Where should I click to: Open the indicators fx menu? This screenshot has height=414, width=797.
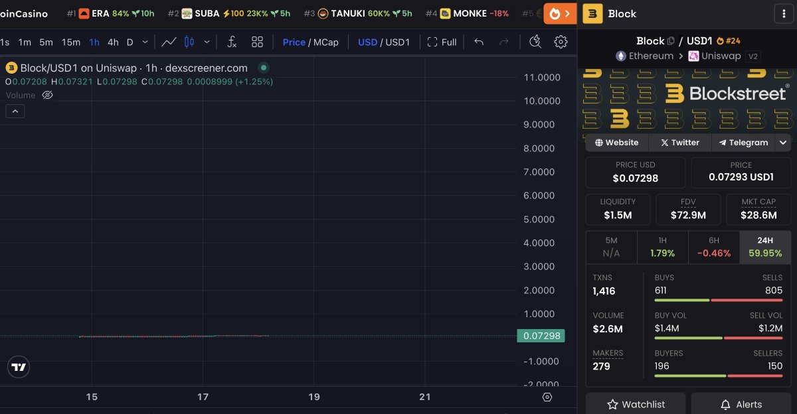tap(232, 42)
